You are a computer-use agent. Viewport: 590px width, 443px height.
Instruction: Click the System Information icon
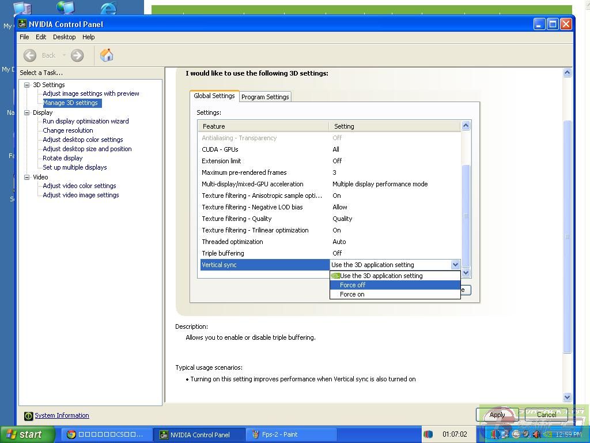[28, 416]
